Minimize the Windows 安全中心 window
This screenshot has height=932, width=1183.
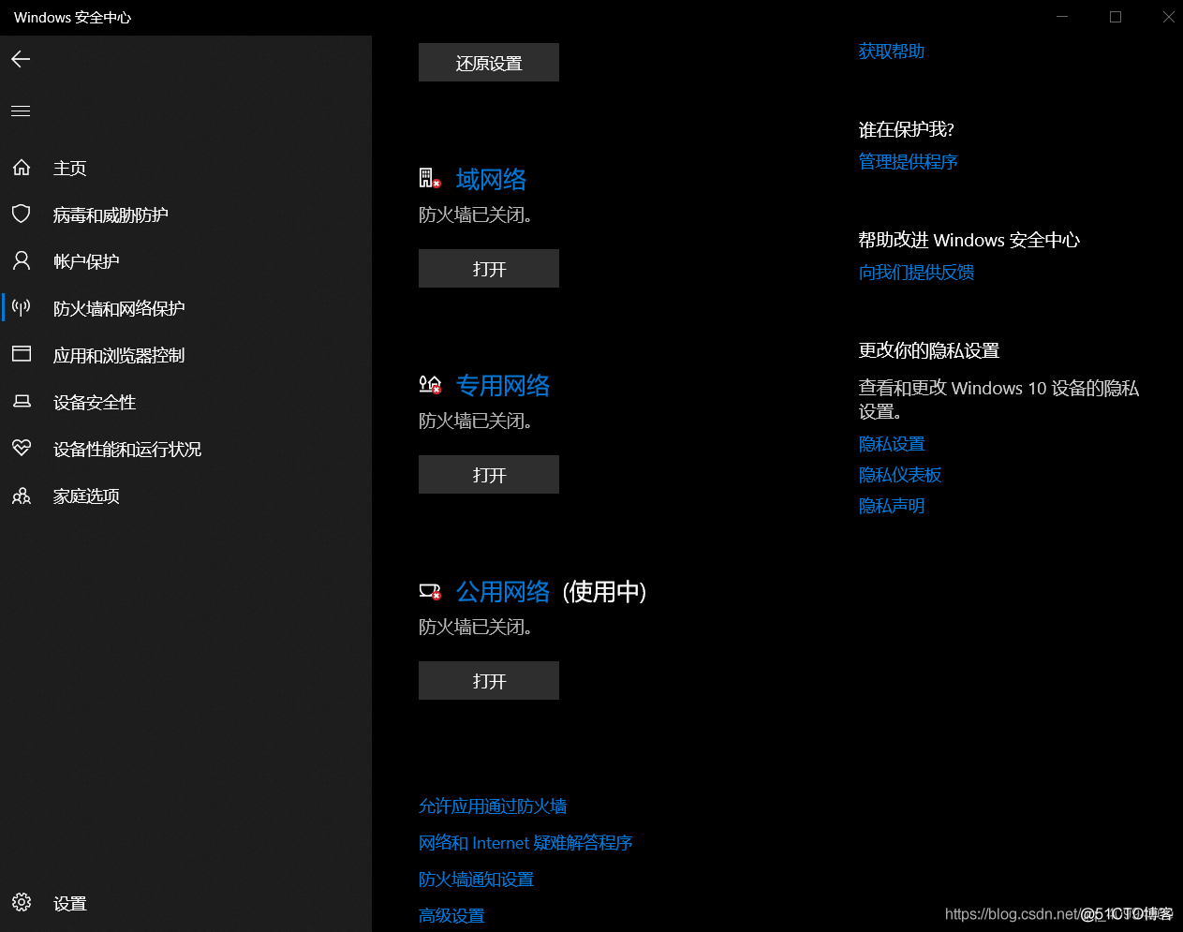[1062, 17]
